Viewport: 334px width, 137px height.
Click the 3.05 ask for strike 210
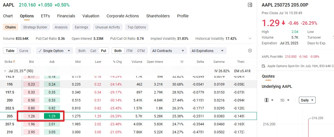(52, 132)
